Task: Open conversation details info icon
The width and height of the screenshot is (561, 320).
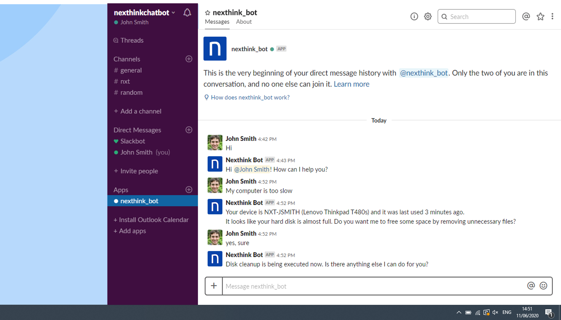Action: click(x=414, y=17)
